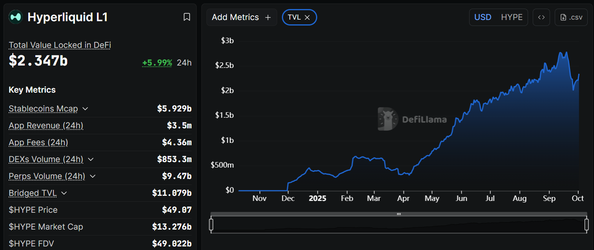Toggle the TVL metric chip

294,17
